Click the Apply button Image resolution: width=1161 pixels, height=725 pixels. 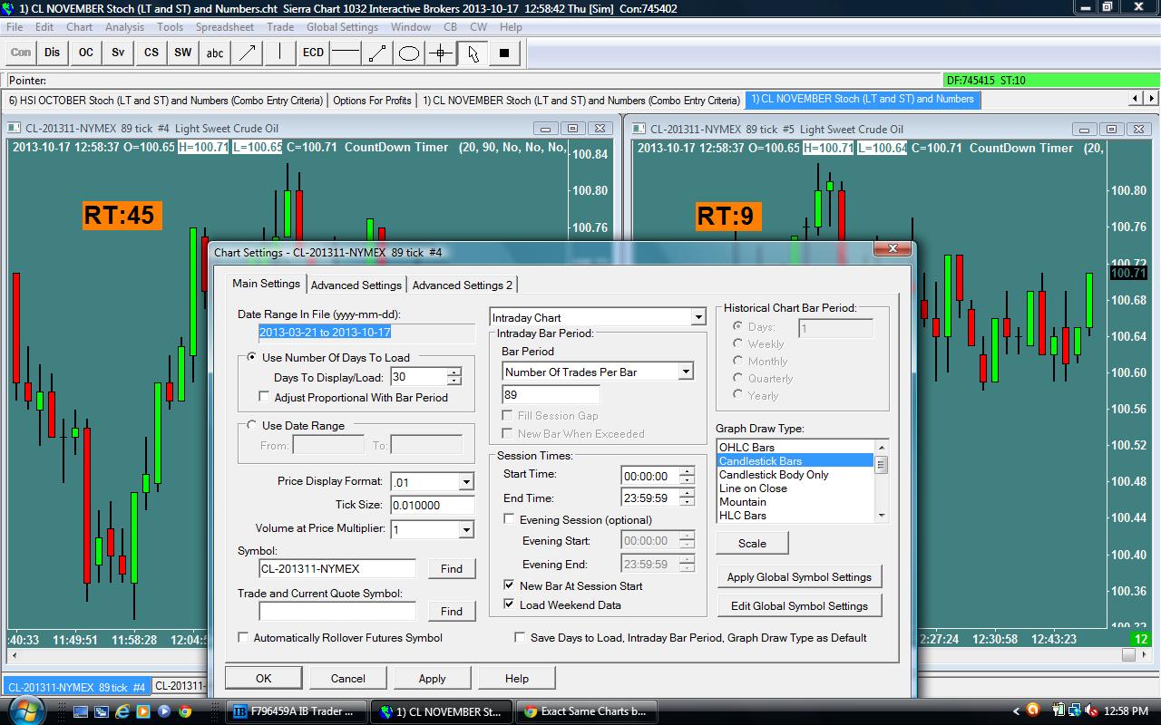tap(432, 678)
